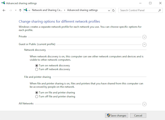
Task: Click Network and Sharing Center breadcrumb
Action: coord(47,10)
